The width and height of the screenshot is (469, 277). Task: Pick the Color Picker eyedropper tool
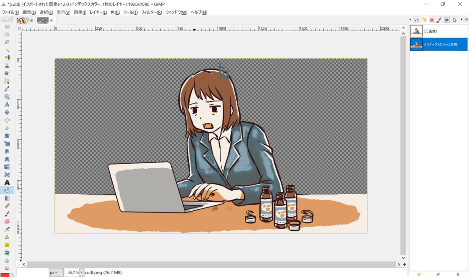(7, 89)
